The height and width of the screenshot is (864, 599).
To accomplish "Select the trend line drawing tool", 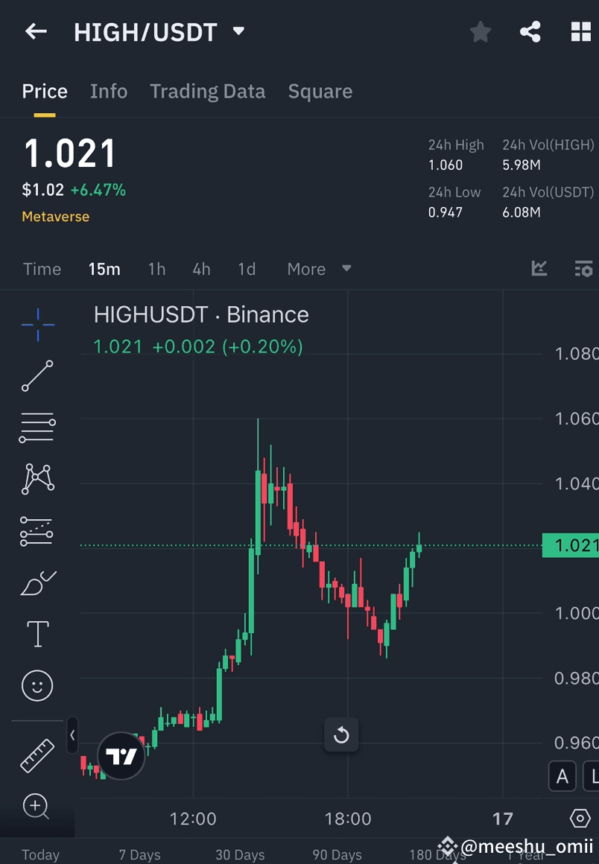I will (x=37, y=376).
